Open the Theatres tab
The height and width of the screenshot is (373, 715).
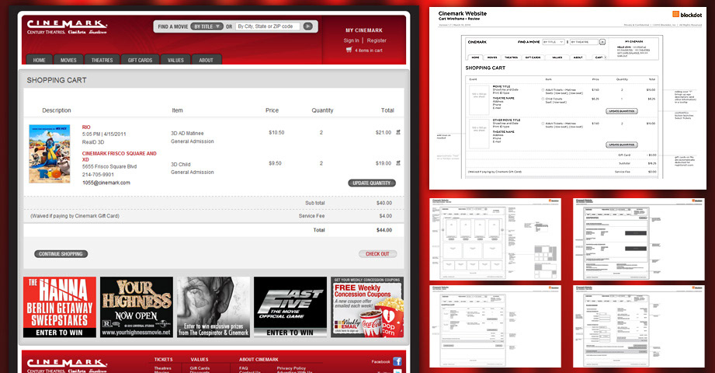click(102, 60)
